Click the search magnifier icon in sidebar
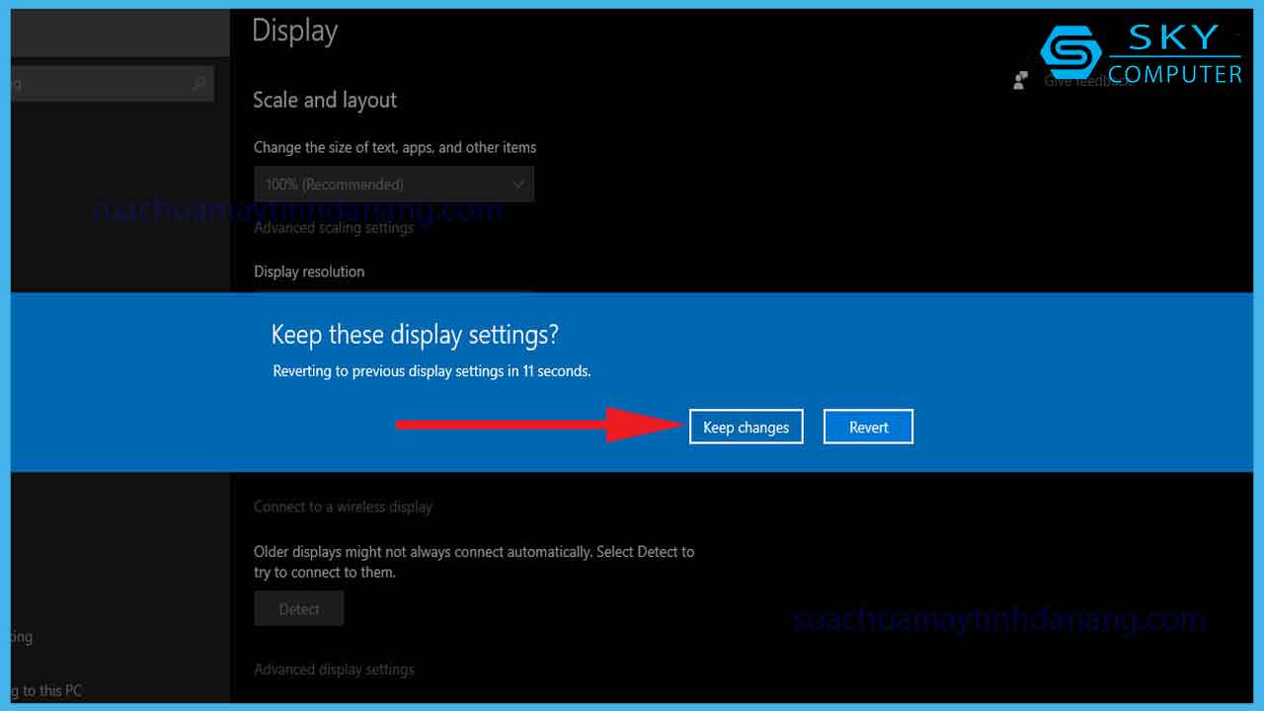The image size is (1264, 711). [199, 84]
